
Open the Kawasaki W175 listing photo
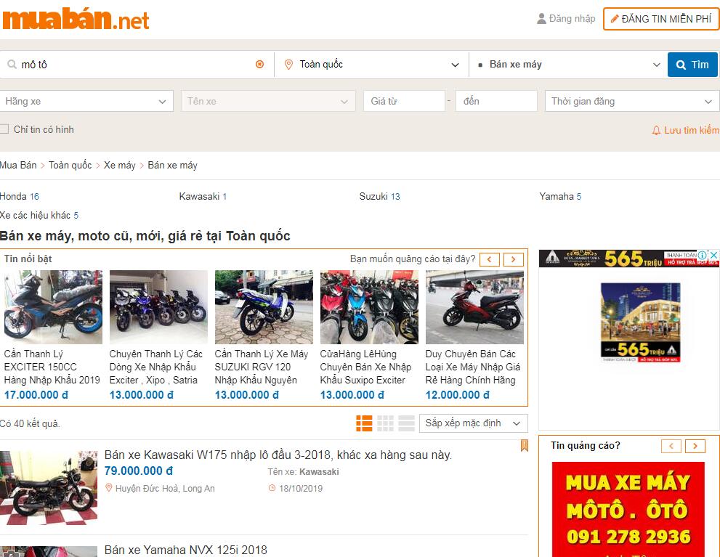(x=49, y=488)
